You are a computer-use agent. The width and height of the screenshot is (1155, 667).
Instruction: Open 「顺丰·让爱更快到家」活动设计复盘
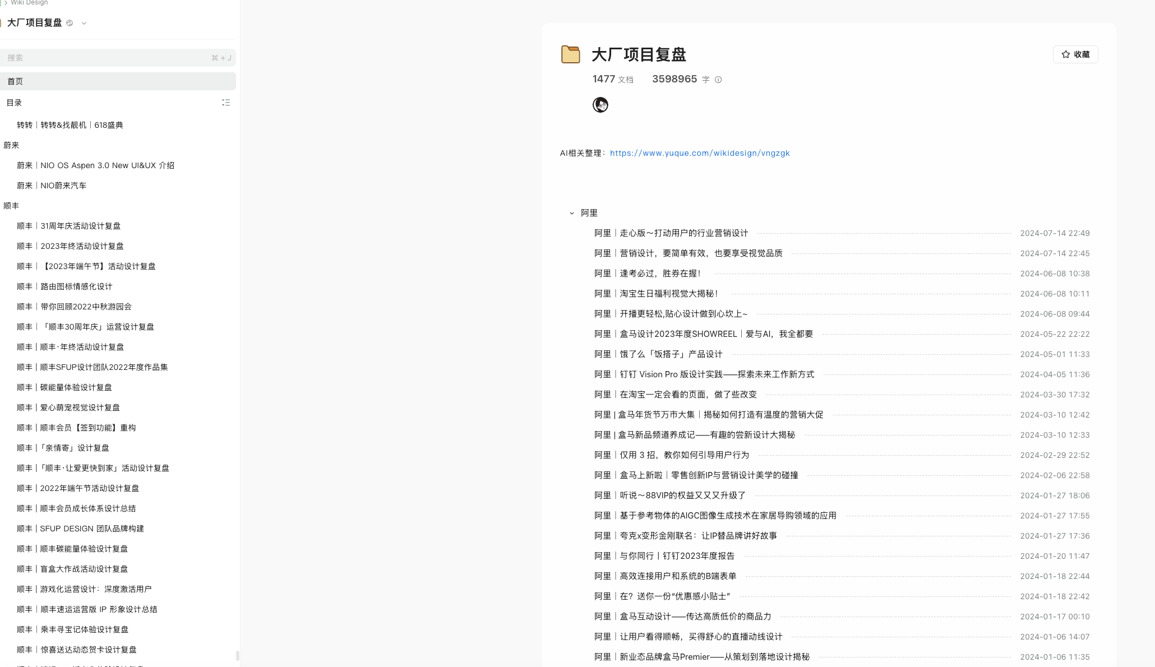pyautogui.click(x=93, y=468)
